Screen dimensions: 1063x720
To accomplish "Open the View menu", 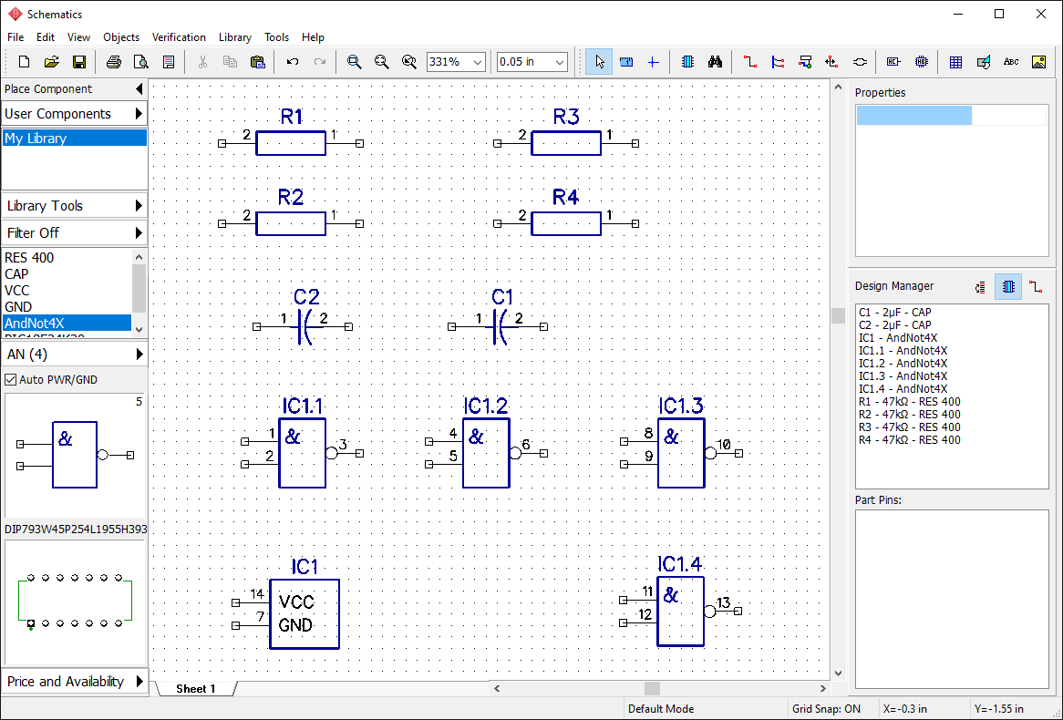I will (x=78, y=37).
